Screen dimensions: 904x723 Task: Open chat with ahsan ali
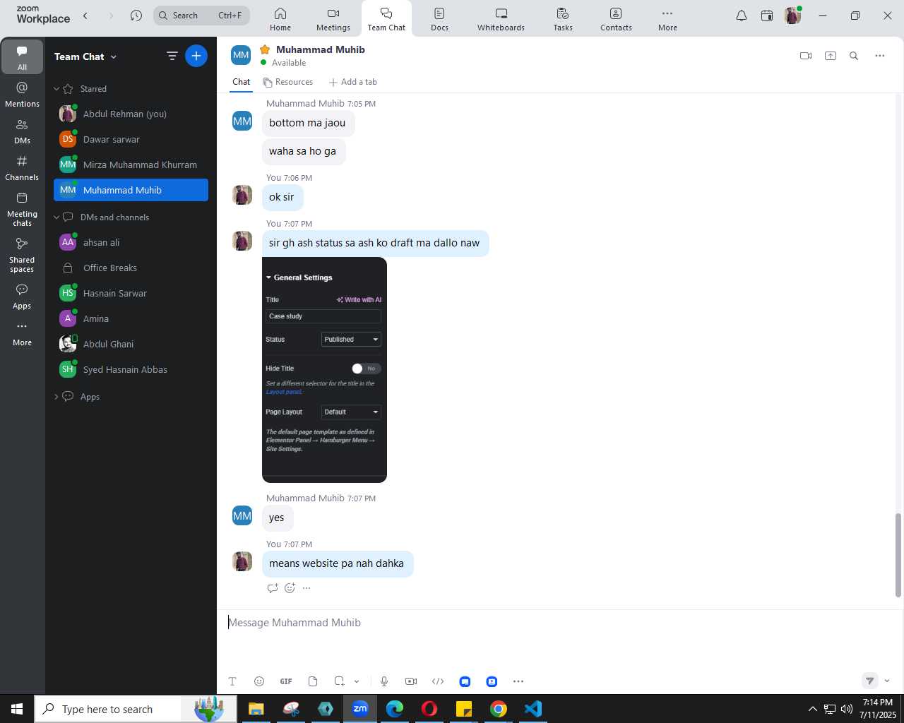131,242
